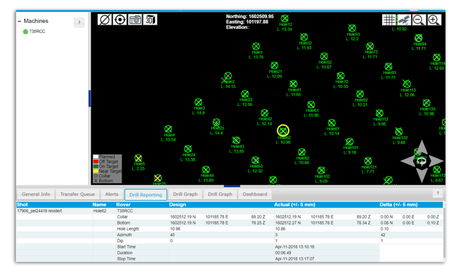
Task: Click the yellow Near Target legend swatch
Action: (x=96, y=171)
